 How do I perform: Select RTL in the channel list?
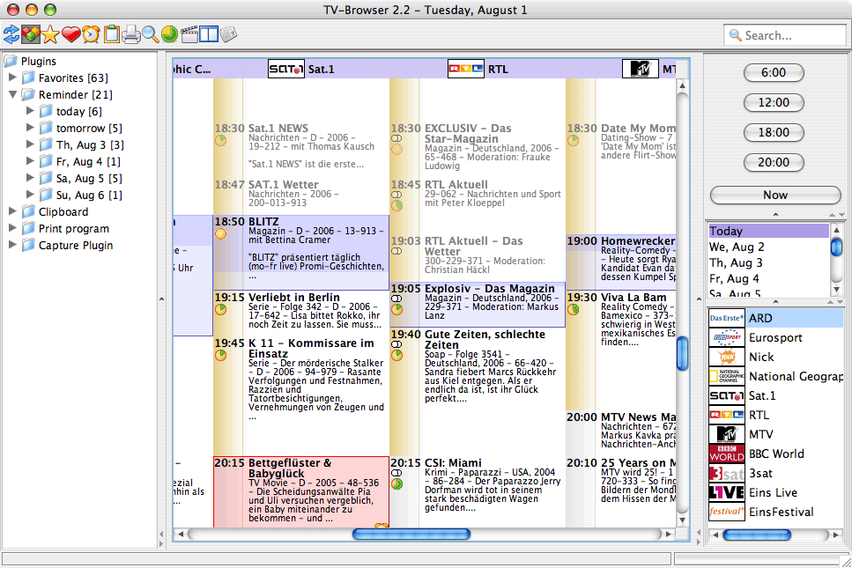(775, 416)
